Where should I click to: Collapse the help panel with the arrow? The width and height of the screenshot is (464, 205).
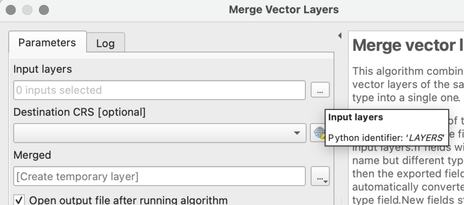coord(340,36)
